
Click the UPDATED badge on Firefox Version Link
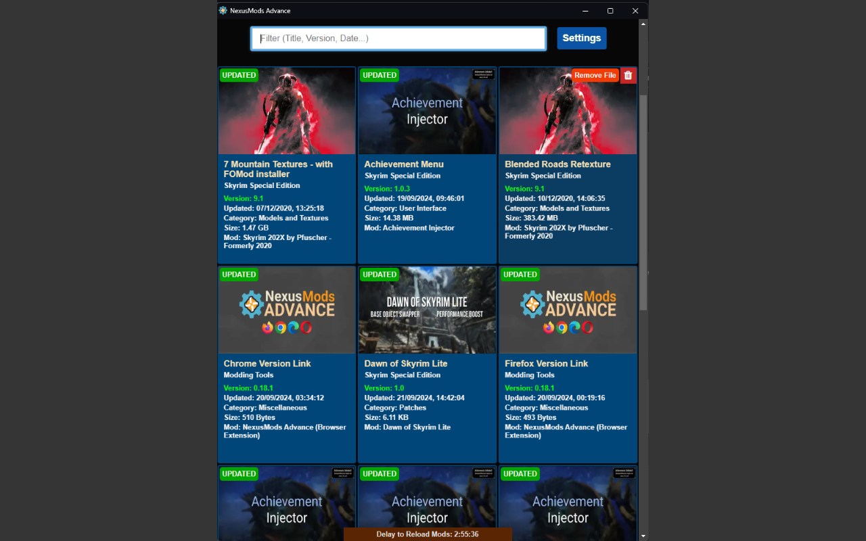tap(520, 275)
